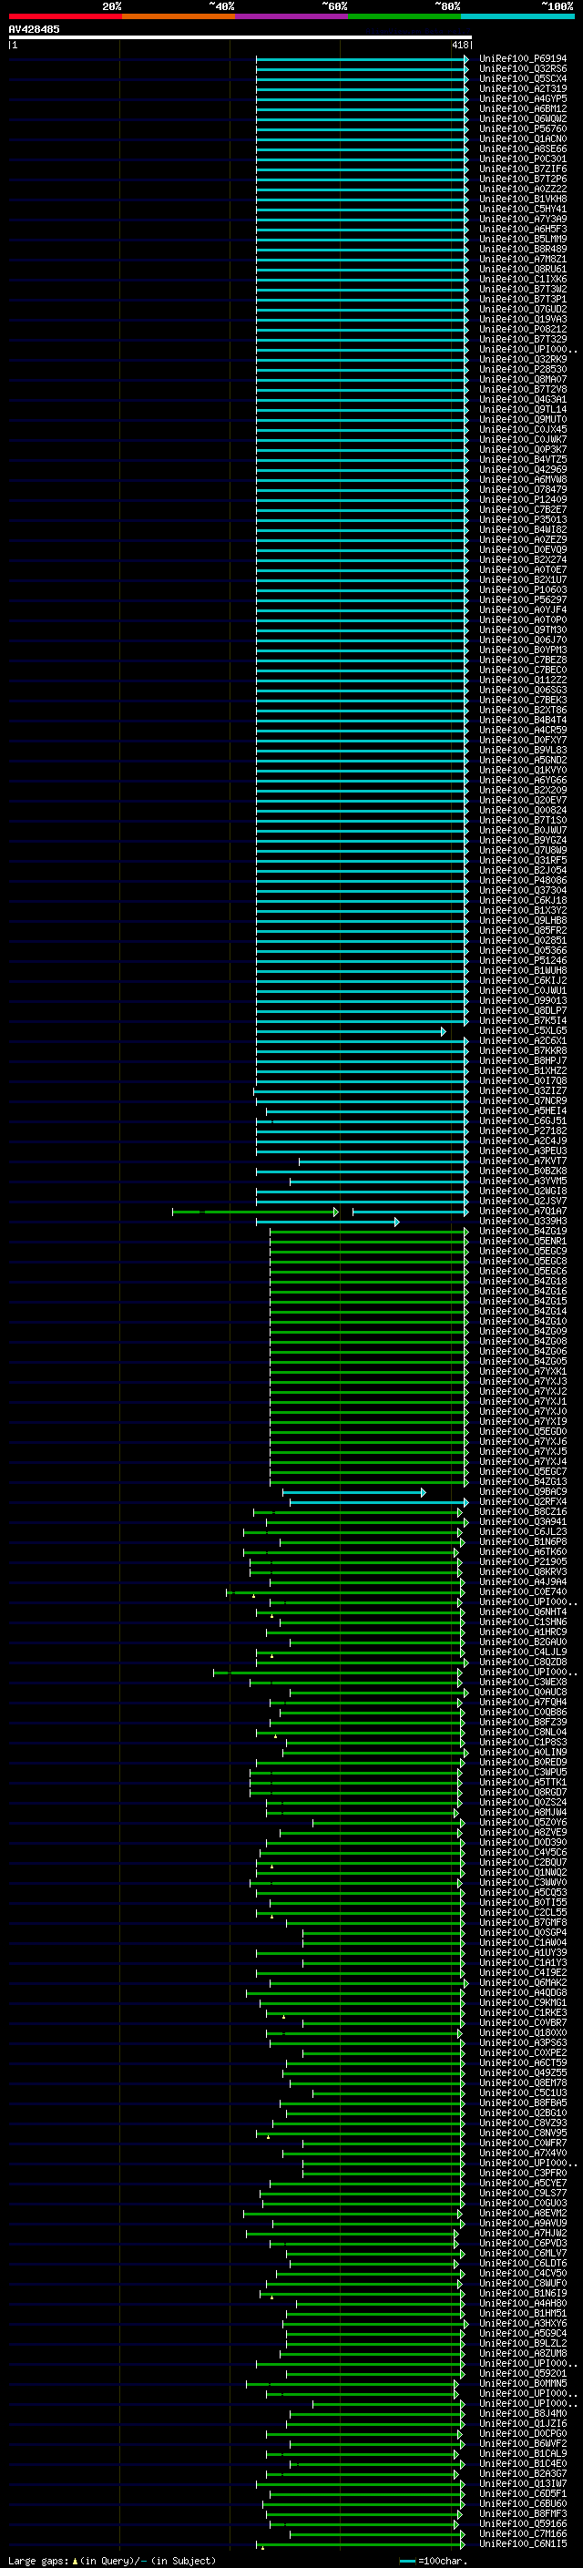Viewport: 583px width, 2568px height.
Task: Select hit label UniRef100_Q5EGD0
Action: pyautogui.click(x=522, y=1431)
